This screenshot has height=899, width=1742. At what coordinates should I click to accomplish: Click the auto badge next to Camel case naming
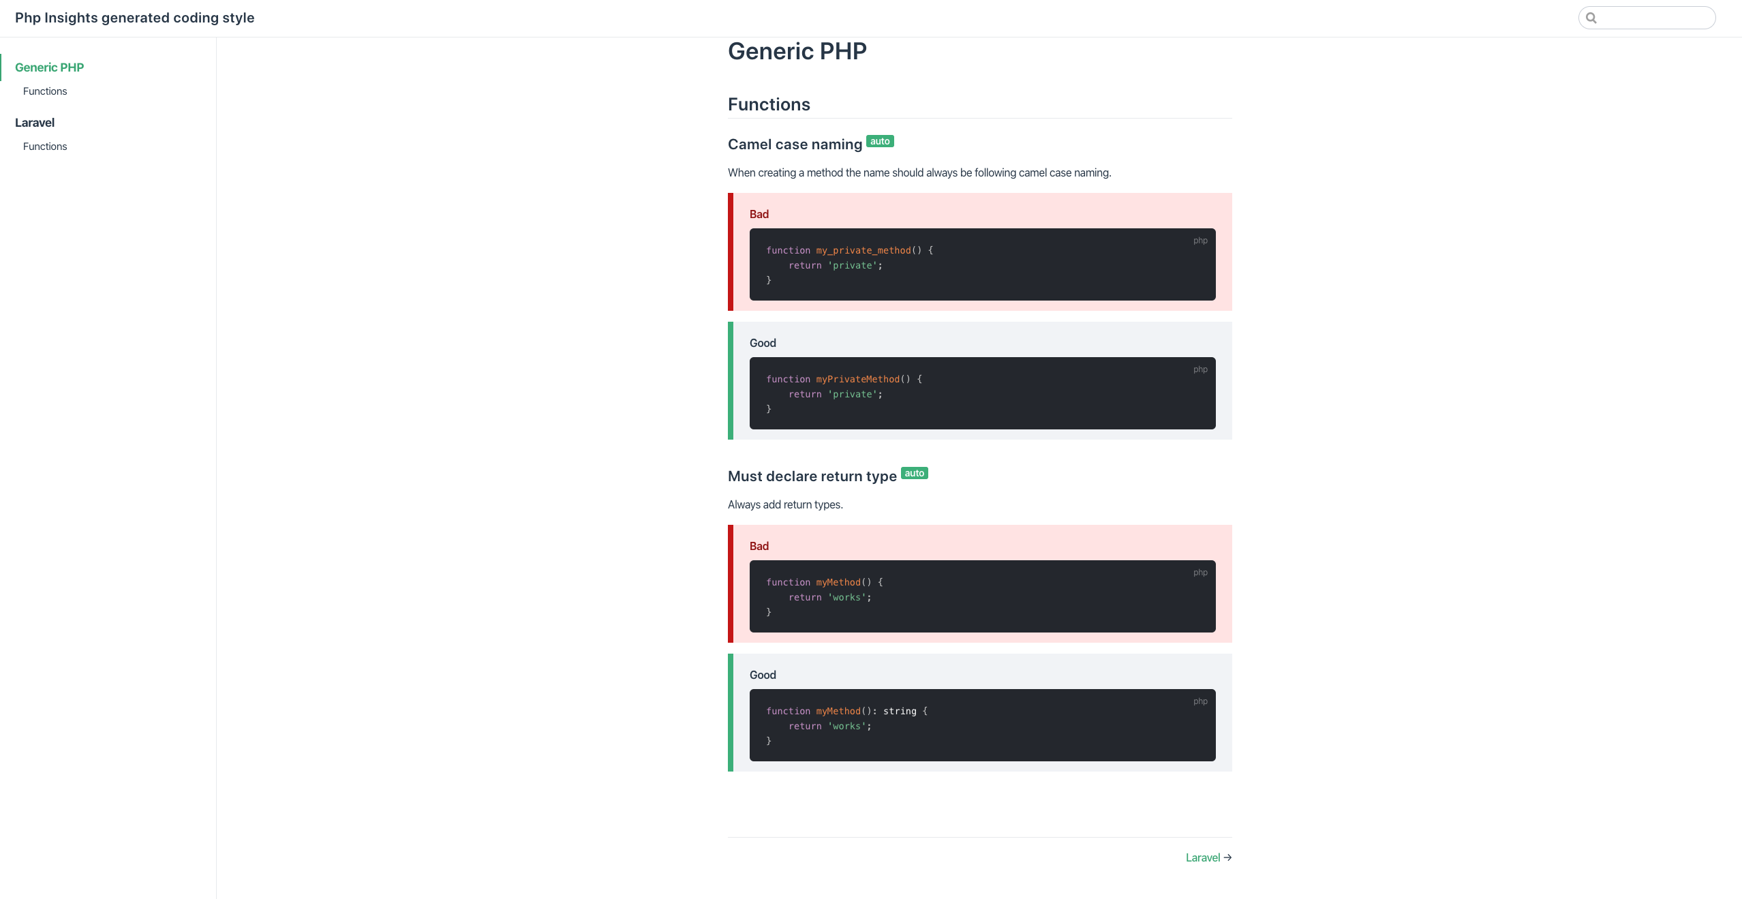[880, 141]
